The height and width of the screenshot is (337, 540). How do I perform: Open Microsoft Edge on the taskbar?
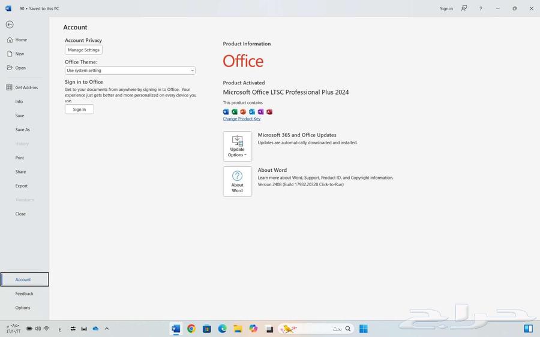pyautogui.click(x=222, y=329)
